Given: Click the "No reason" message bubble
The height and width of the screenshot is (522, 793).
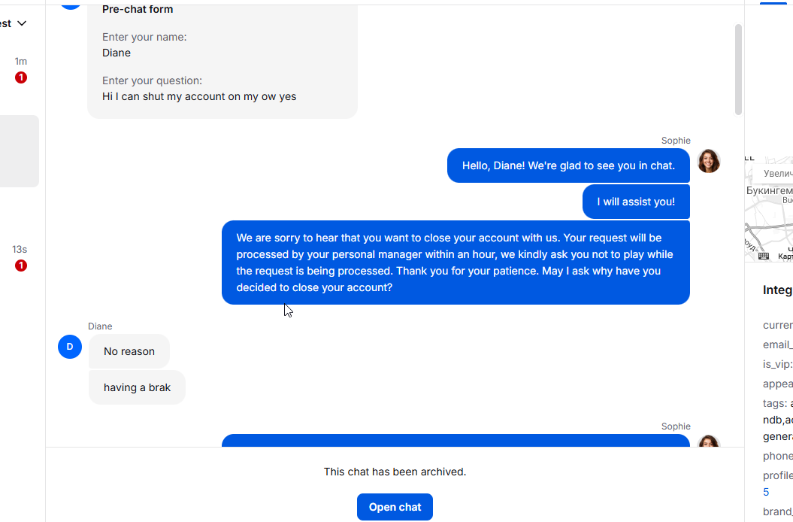Looking at the screenshot, I should [x=129, y=351].
